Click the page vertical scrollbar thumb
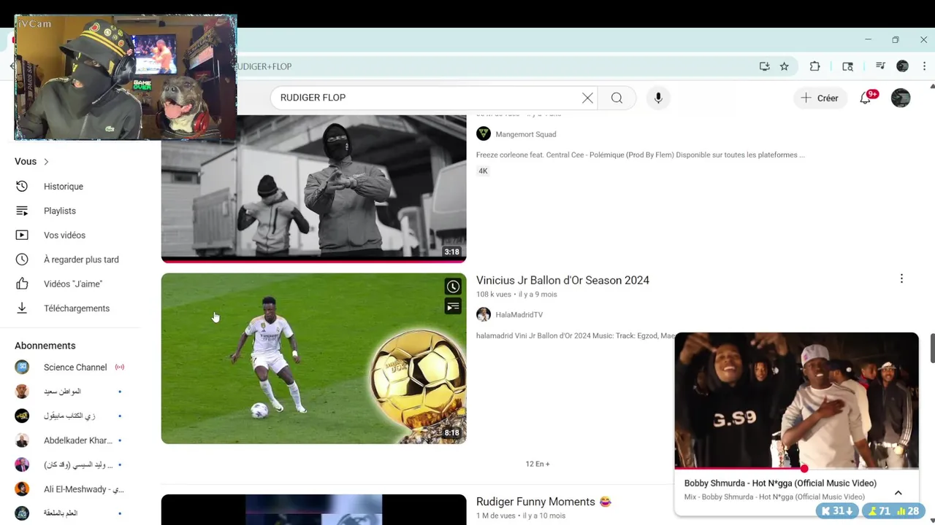 click(932, 348)
